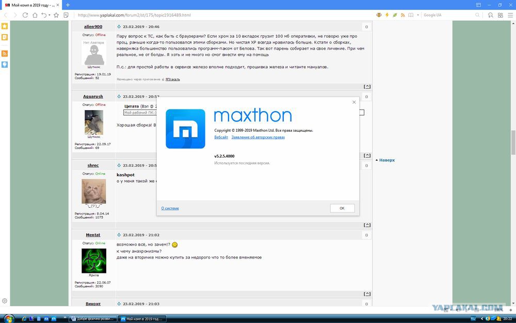Image resolution: width=516 pixels, height=323 pixels.
Task: Open user profile Aquarush
Action: [x=93, y=97]
